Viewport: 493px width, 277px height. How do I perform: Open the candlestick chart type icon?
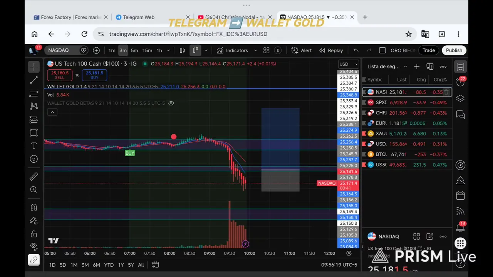click(x=196, y=50)
